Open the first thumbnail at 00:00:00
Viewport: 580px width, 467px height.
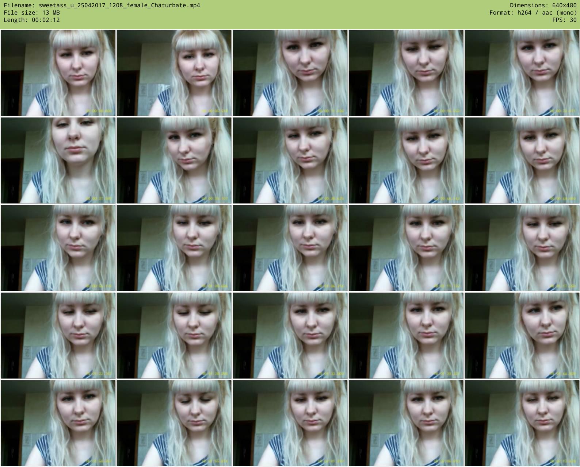[x=58, y=73]
